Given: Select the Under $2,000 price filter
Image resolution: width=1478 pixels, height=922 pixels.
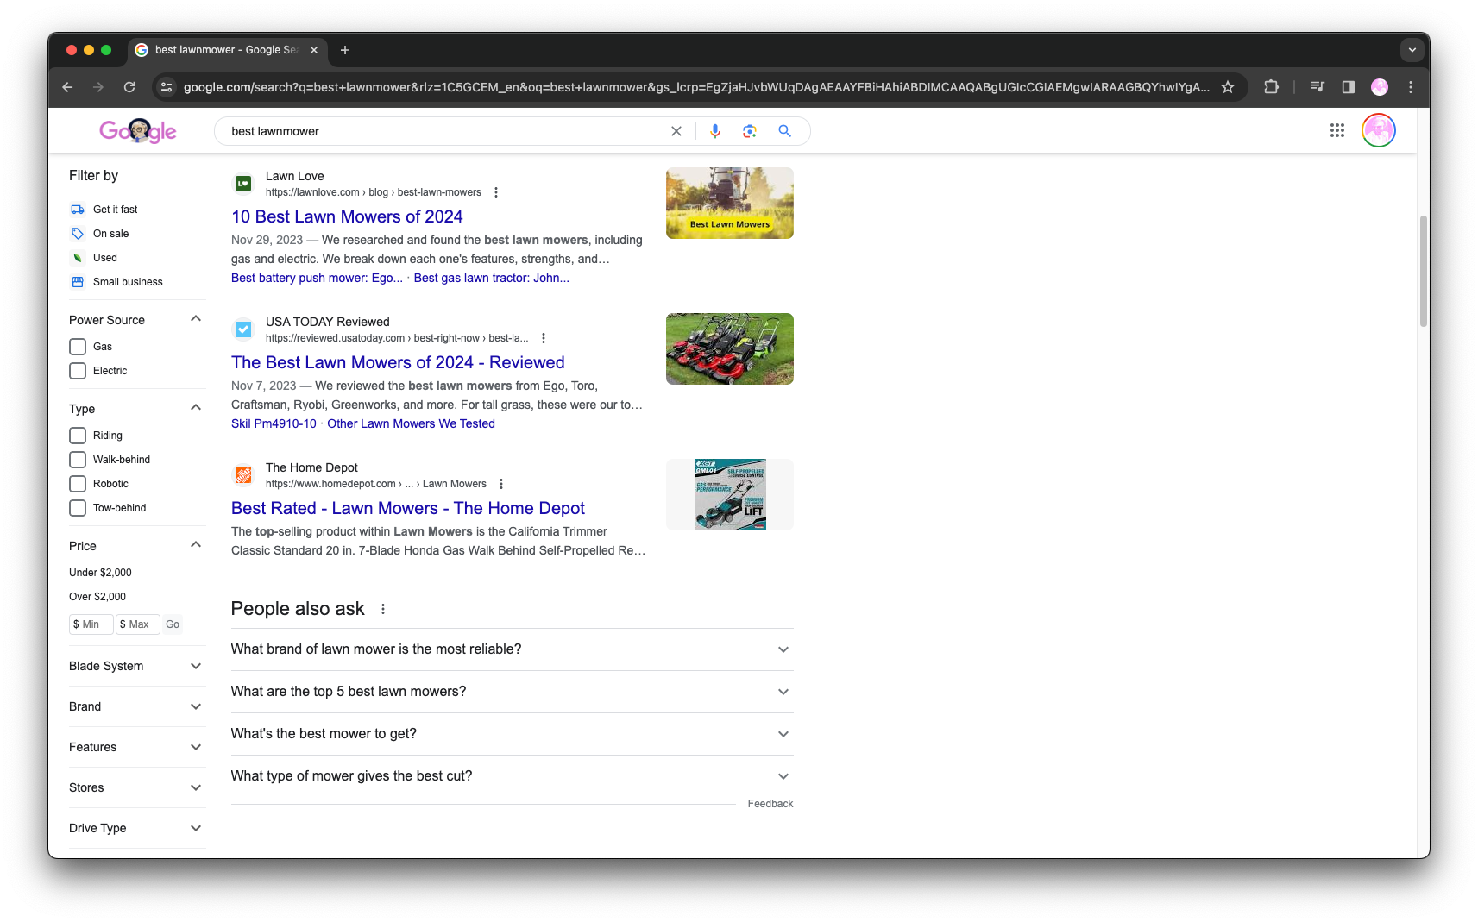Looking at the screenshot, I should tap(100, 573).
